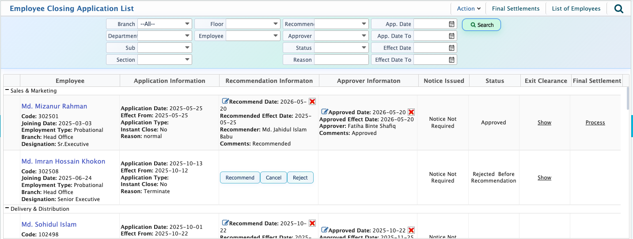The image size is (633, 239).
Task: Click the 'Rejected Before Recommendation' status text
Action: [x=493, y=177]
